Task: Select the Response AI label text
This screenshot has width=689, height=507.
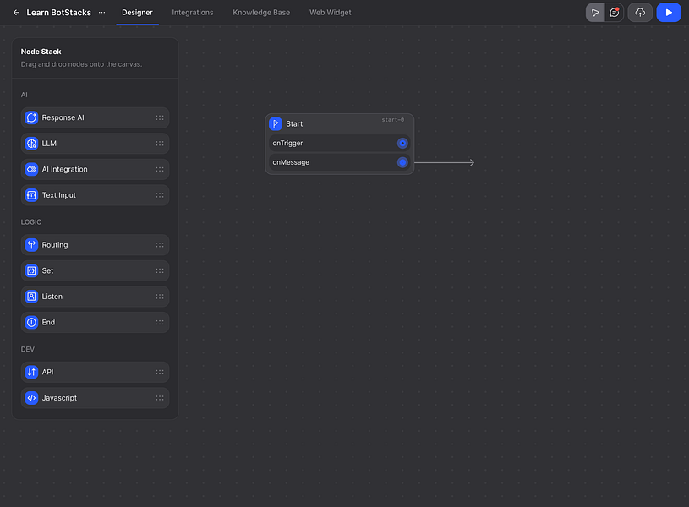Action: 63,117
